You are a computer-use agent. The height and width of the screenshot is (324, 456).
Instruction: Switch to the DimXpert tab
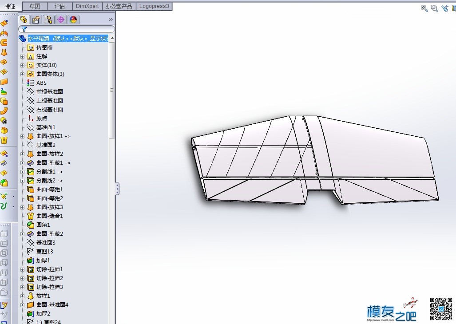click(x=87, y=6)
